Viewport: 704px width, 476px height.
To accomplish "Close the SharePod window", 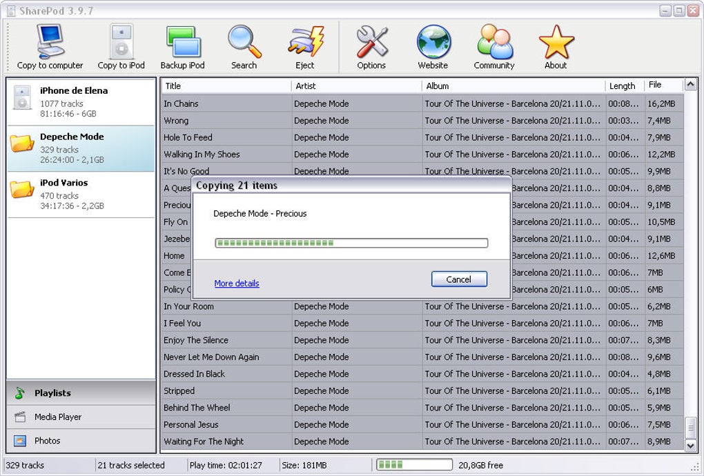I will click(693, 10).
